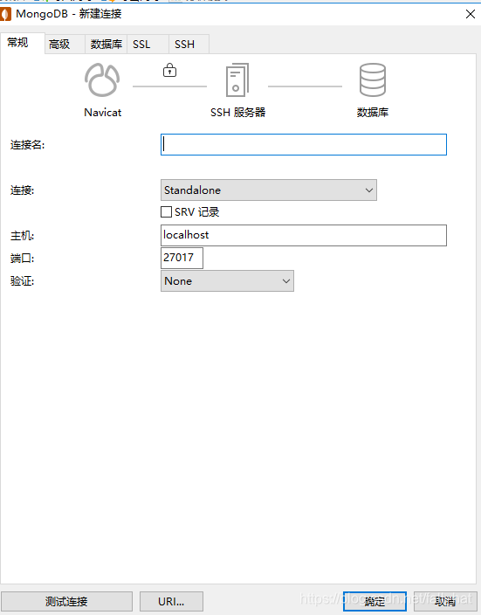Click the 端口: label

click(x=23, y=259)
